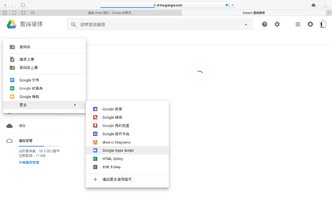Expand the search options dropdown arrow
The width and height of the screenshot is (332, 207).
(x=246, y=25)
